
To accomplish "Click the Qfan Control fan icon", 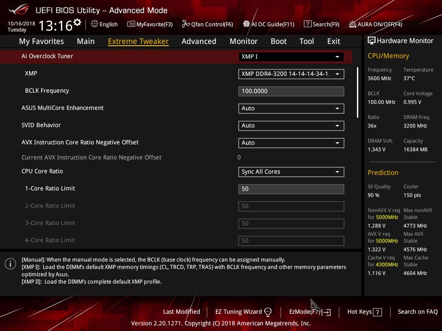I will (x=186, y=24).
